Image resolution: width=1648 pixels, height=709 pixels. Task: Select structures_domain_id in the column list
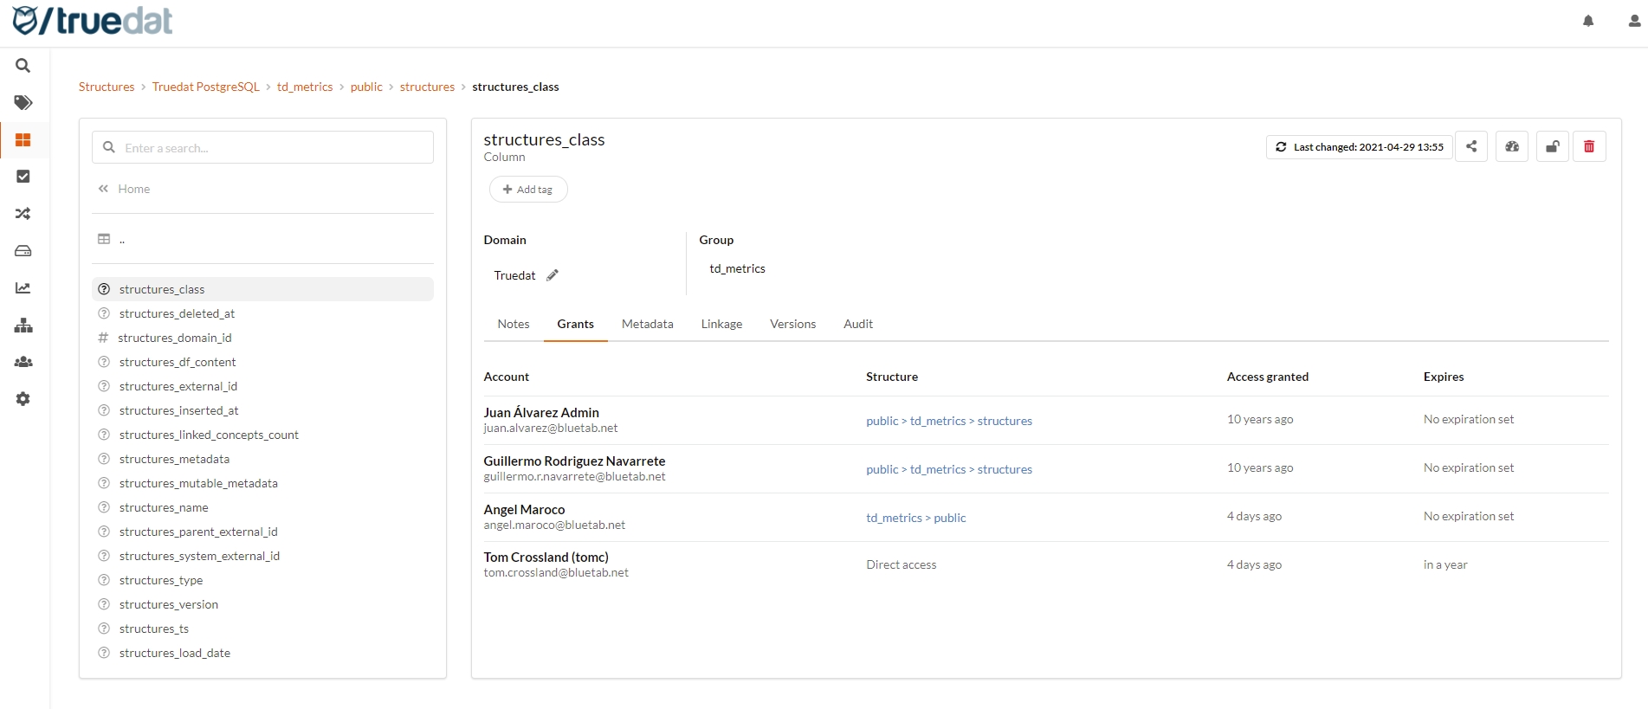pyautogui.click(x=175, y=338)
